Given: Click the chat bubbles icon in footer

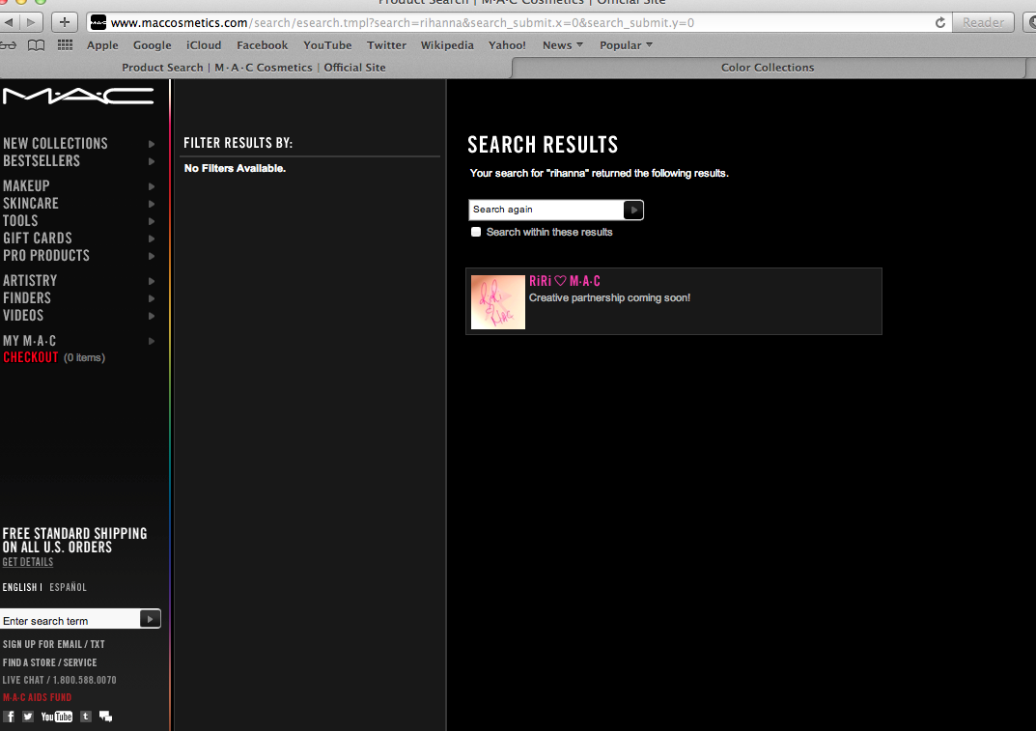Looking at the screenshot, I should tap(105, 717).
